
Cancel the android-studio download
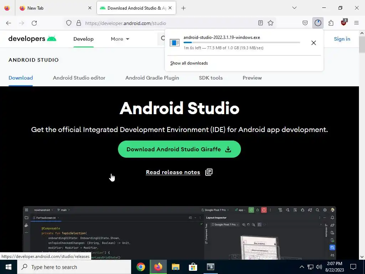click(314, 43)
